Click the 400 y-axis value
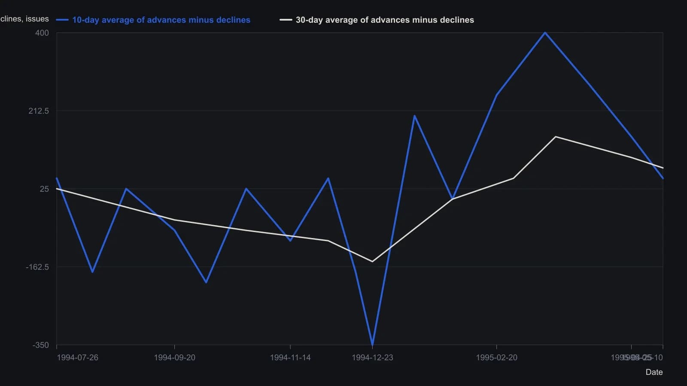Viewport: 687px width, 386px height. (x=42, y=33)
